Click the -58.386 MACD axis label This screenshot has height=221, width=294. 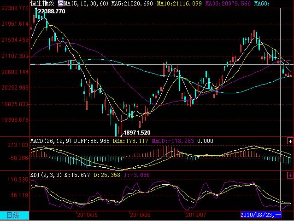[18, 158]
